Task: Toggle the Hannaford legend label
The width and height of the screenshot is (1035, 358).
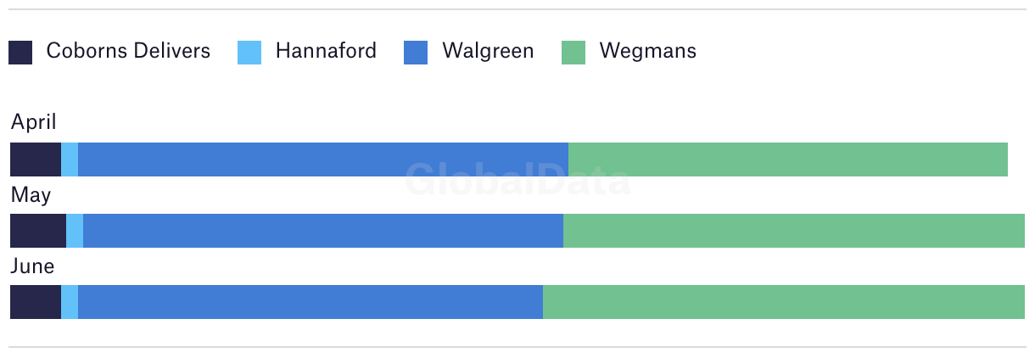Action: (x=326, y=51)
